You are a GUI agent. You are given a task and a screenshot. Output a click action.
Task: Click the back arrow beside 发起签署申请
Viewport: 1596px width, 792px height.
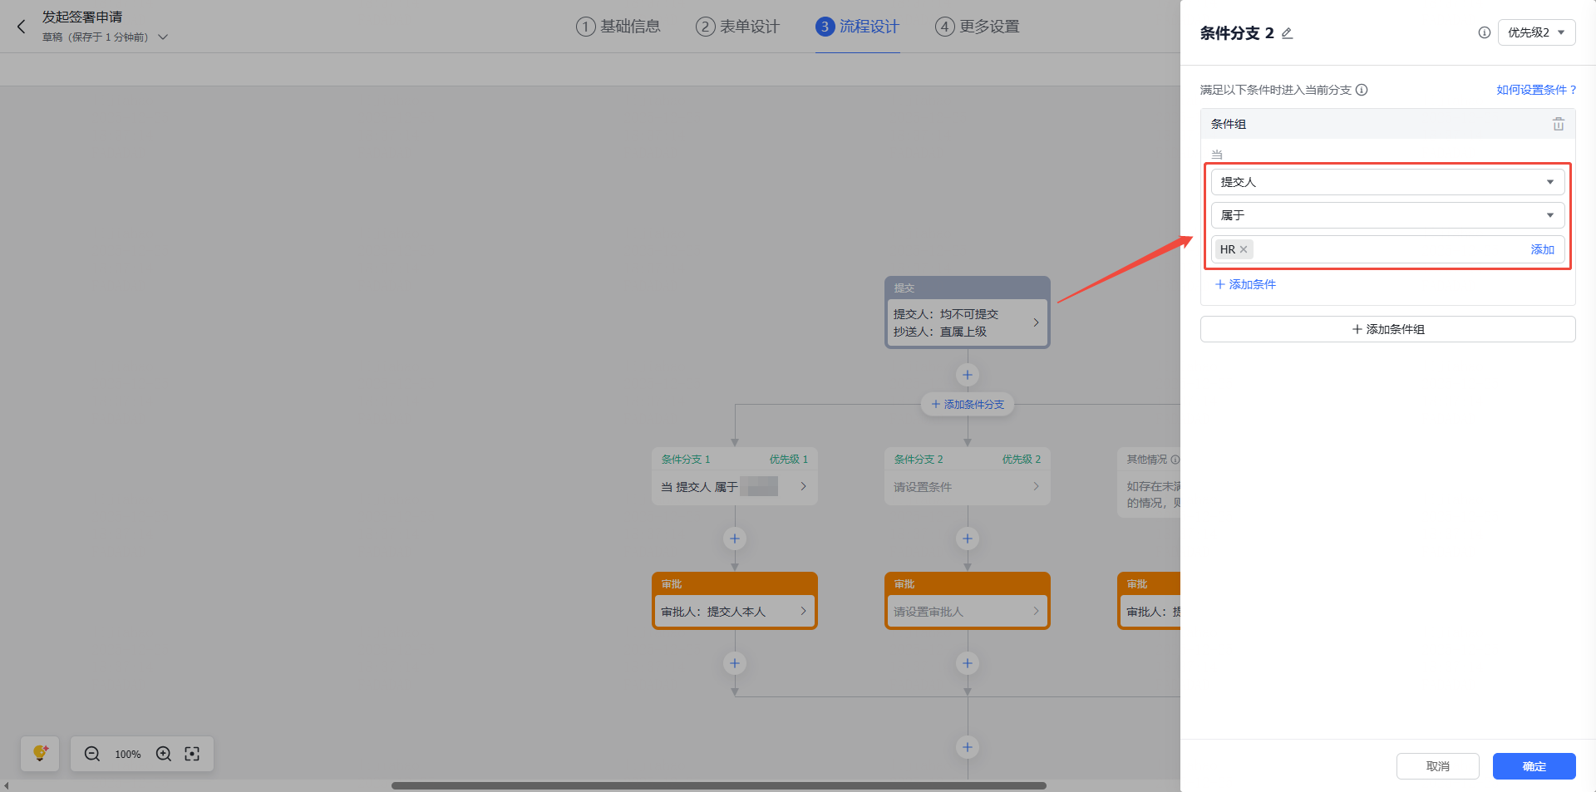[22, 27]
